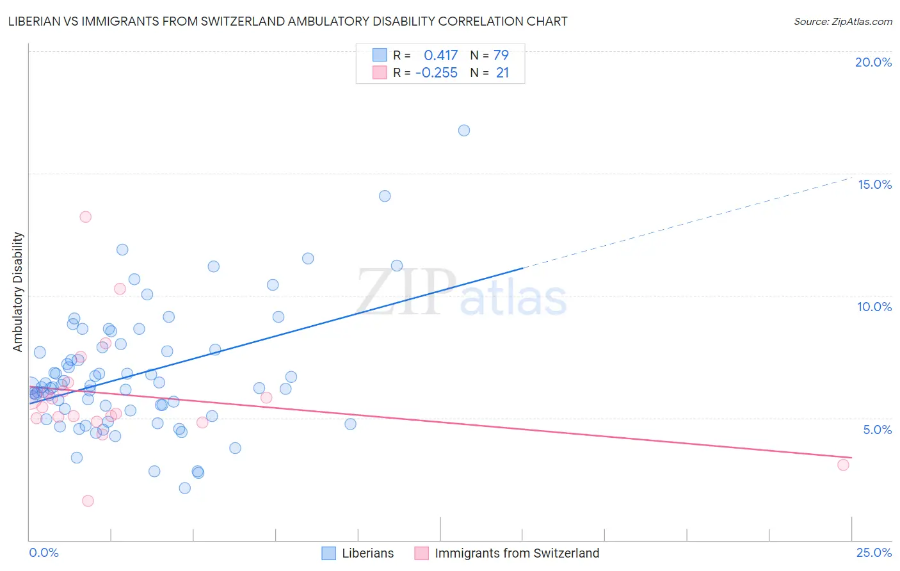Click the lowest pink data point
This screenshot has height=571, width=900.
pyautogui.click(x=88, y=501)
